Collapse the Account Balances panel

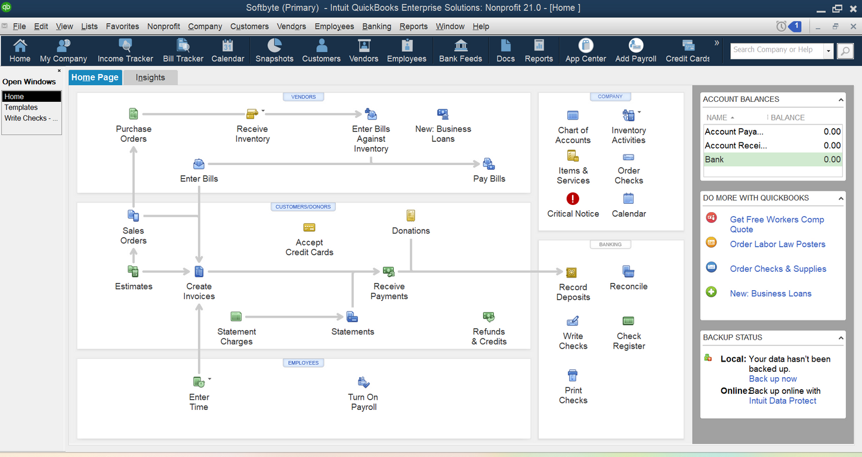841,100
